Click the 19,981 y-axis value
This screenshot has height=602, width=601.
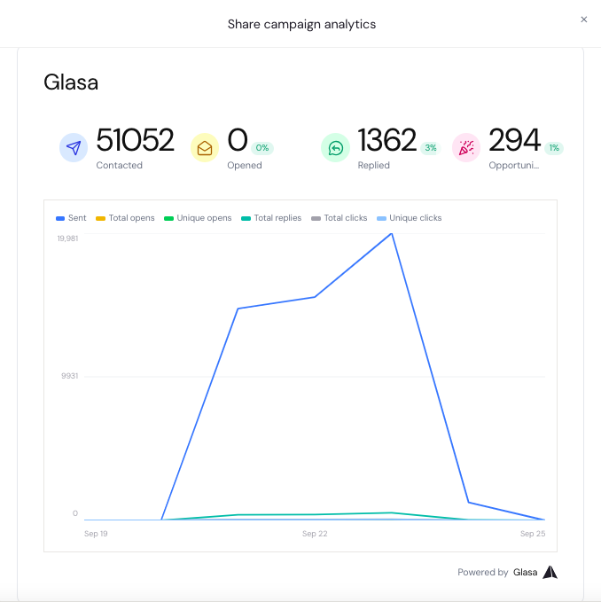67,238
